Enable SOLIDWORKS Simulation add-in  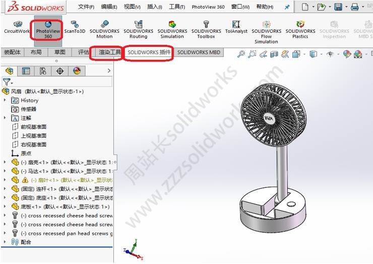click(x=172, y=30)
